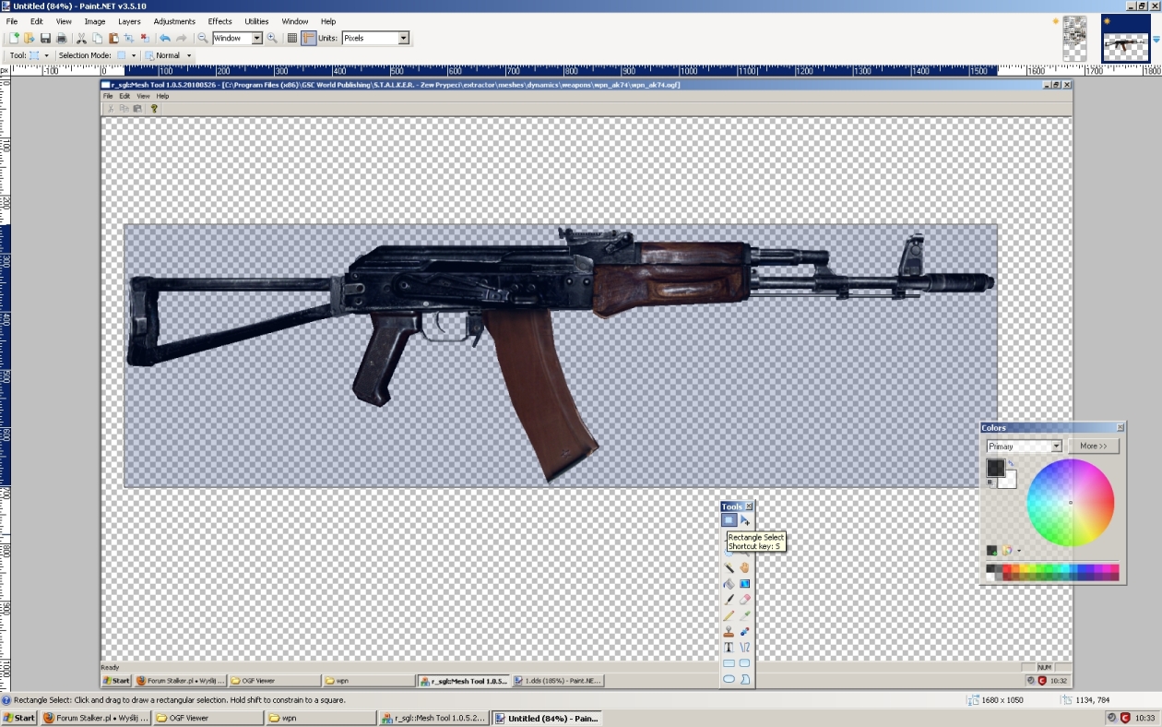This screenshot has width=1162, height=727.
Task: Click the primary color swatch
Action: pos(995,468)
